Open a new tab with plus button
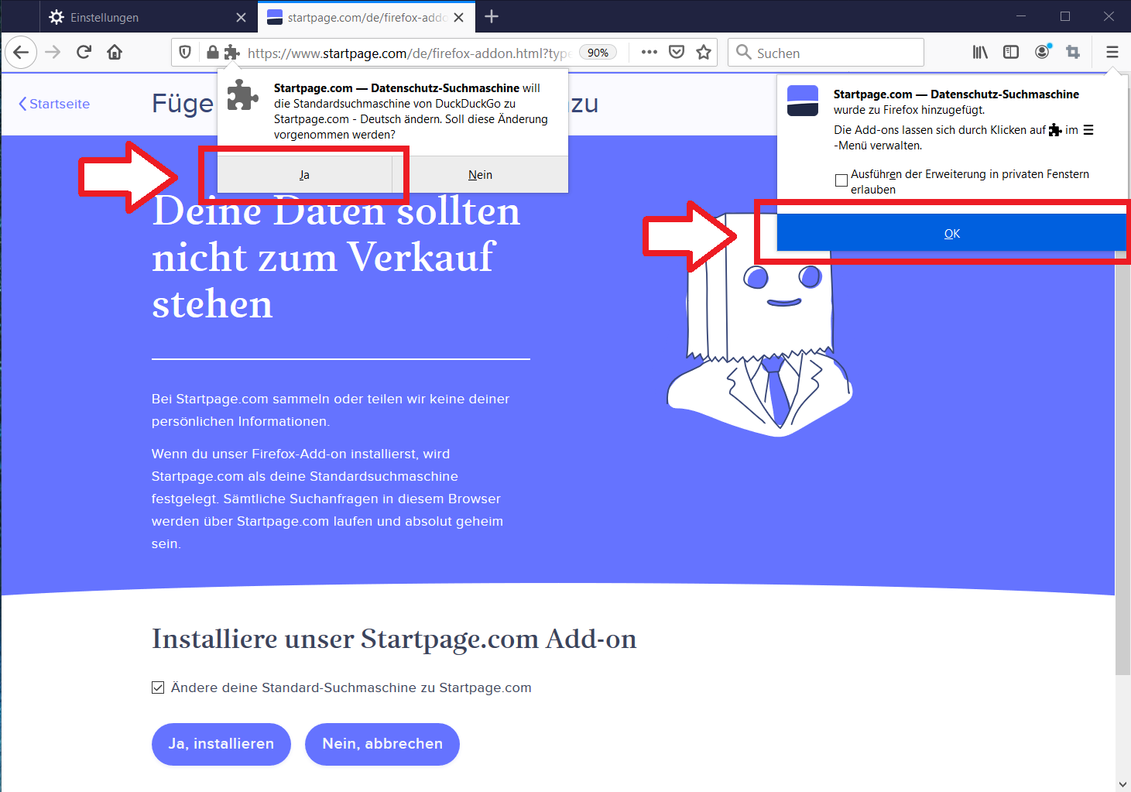This screenshot has width=1131, height=792. (492, 16)
